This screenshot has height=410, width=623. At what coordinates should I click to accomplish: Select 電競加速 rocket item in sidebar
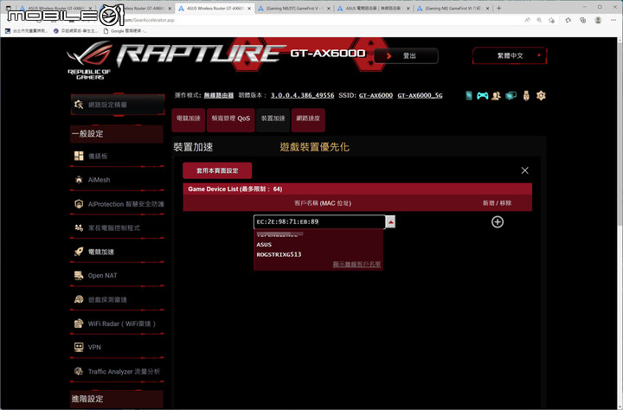(117, 252)
